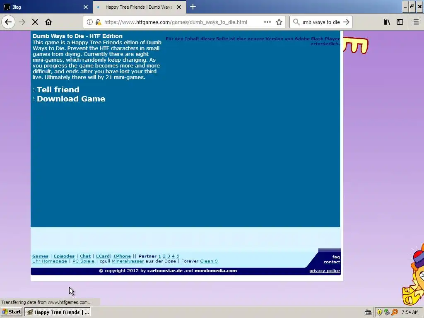Bookmark this page with the star icon
Viewport: 424px width, 318px height.
[x=279, y=22]
